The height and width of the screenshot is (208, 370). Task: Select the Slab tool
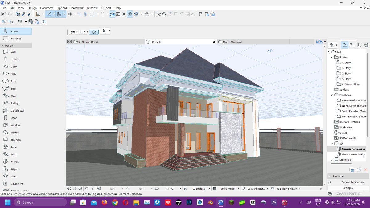click(16, 74)
